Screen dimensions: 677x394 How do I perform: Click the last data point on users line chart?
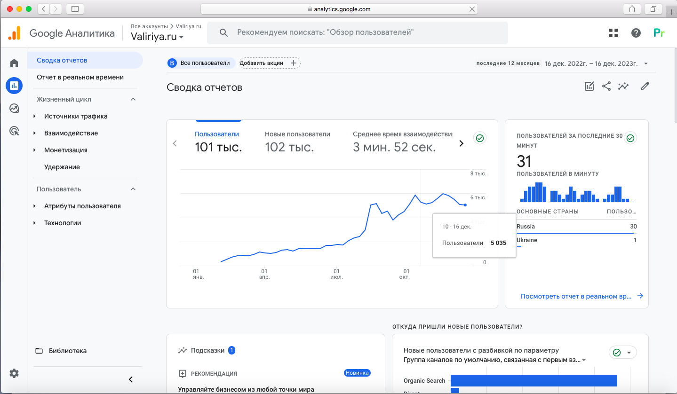(x=465, y=205)
